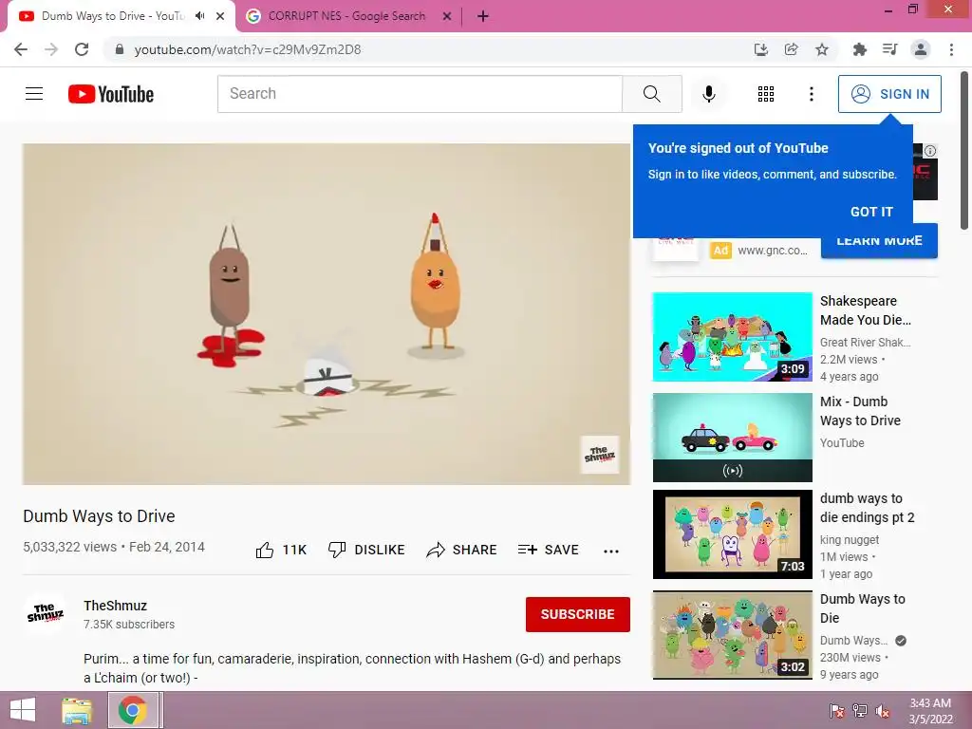Open Action Center flag icon in tray
Image resolution: width=972 pixels, height=729 pixels.
point(837,711)
